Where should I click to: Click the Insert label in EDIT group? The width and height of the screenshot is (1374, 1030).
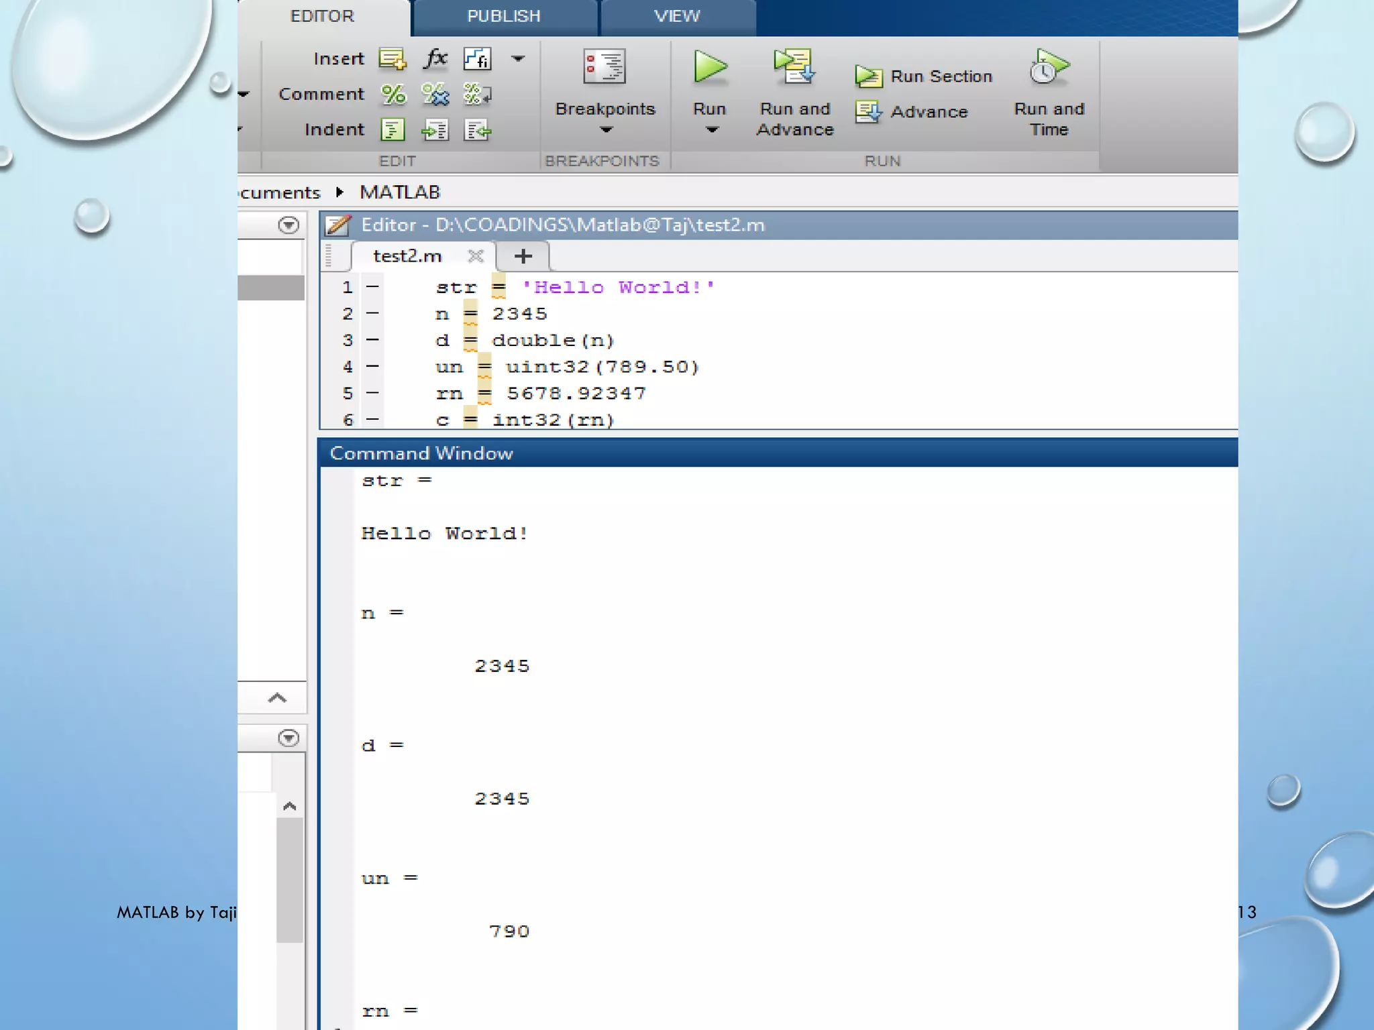339,59
